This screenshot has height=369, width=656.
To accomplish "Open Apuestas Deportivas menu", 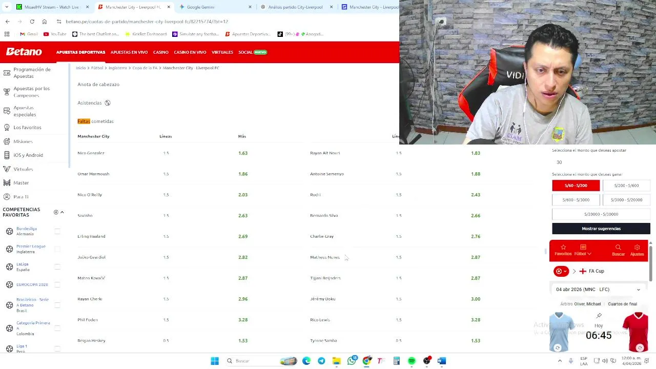I will [x=80, y=52].
